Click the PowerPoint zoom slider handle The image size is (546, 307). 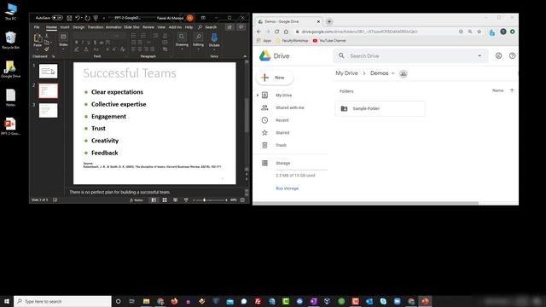click(x=205, y=200)
